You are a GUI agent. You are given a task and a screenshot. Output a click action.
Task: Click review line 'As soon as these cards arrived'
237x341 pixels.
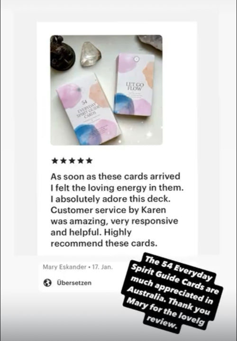pos(115,176)
